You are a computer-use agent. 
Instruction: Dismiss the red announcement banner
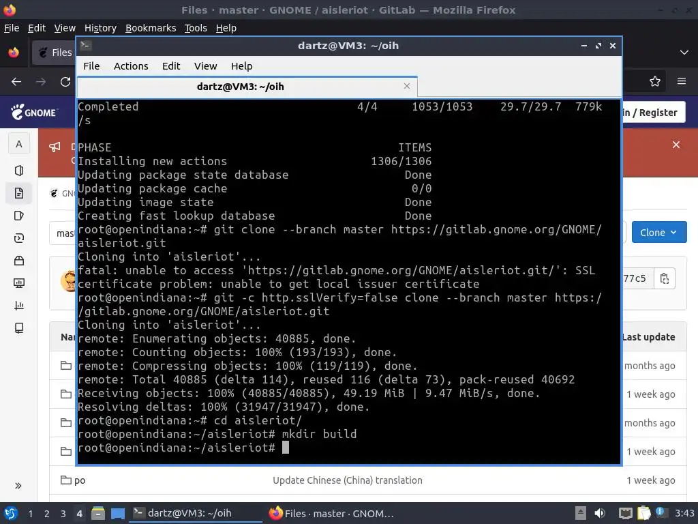(x=676, y=145)
